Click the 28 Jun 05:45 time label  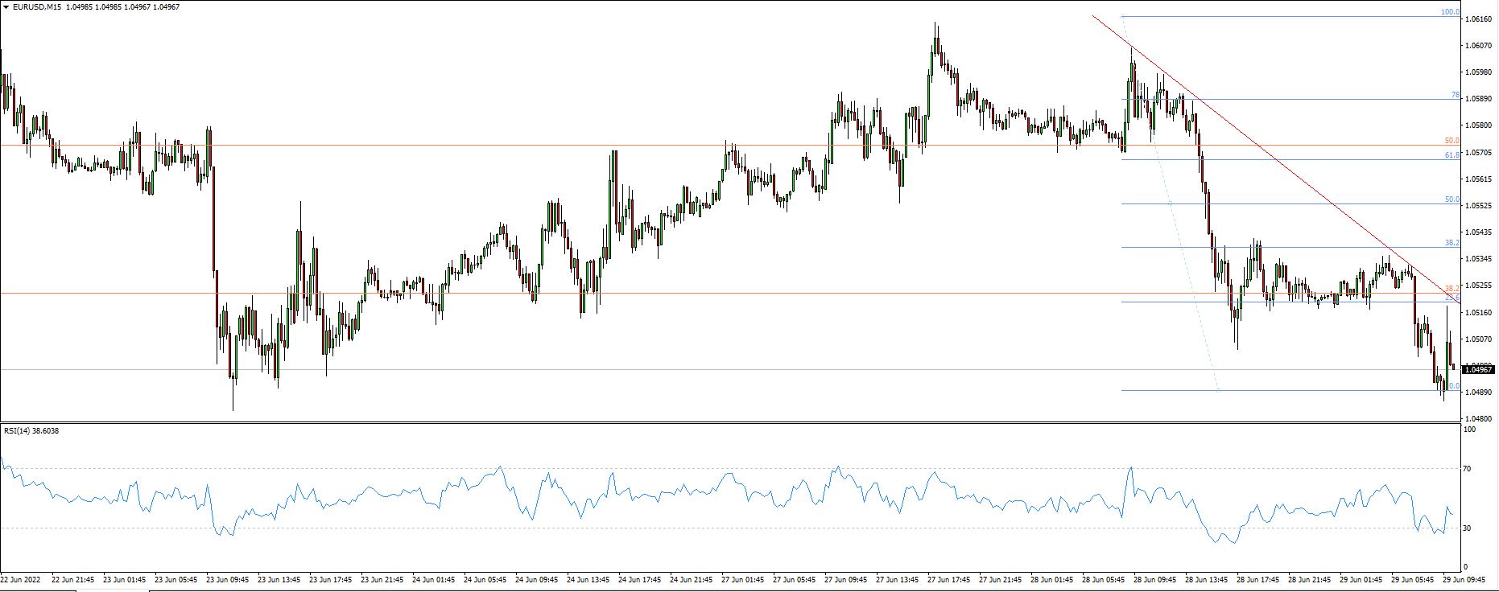(1103, 579)
